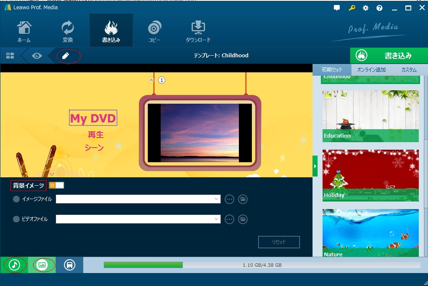Expand the イメージファイル dropdown

216,199
